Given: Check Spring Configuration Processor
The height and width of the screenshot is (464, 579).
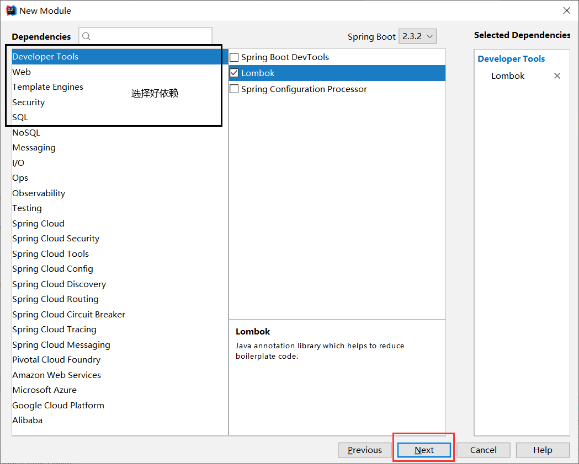Looking at the screenshot, I should click(x=233, y=89).
